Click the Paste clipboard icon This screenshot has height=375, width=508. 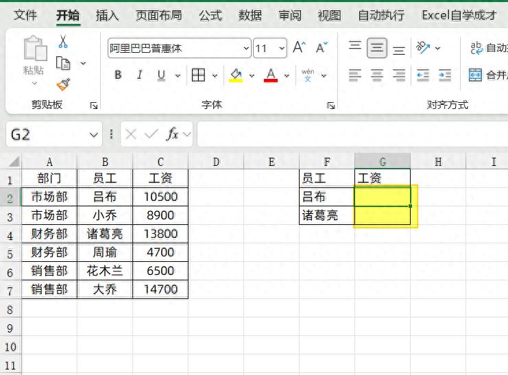36,49
